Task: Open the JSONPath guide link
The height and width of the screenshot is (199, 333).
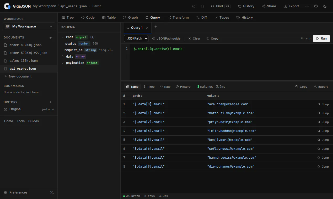Action: pos(166,38)
